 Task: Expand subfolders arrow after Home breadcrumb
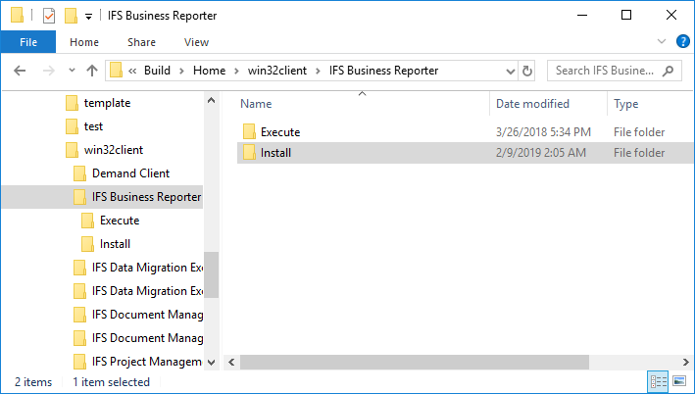[236, 71]
